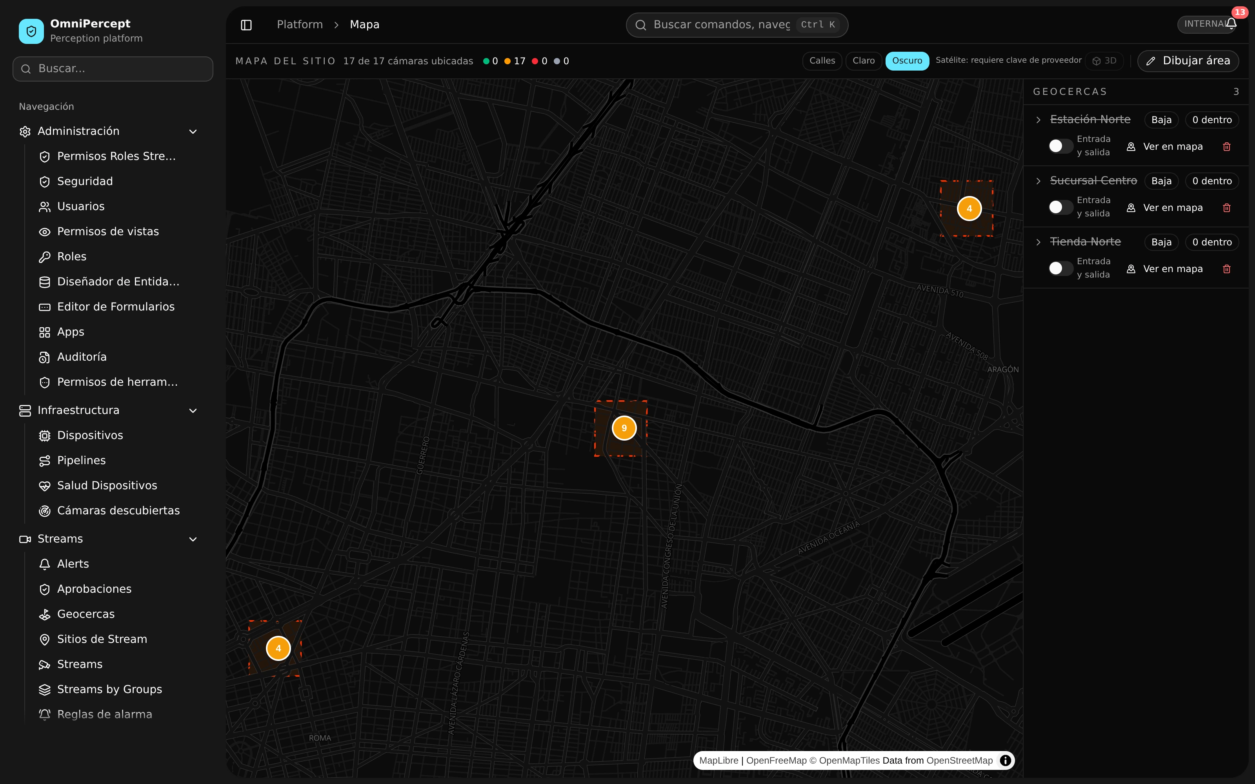The width and height of the screenshot is (1255, 784).
Task: Open the map attribution info icon
Action: pos(1005,760)
